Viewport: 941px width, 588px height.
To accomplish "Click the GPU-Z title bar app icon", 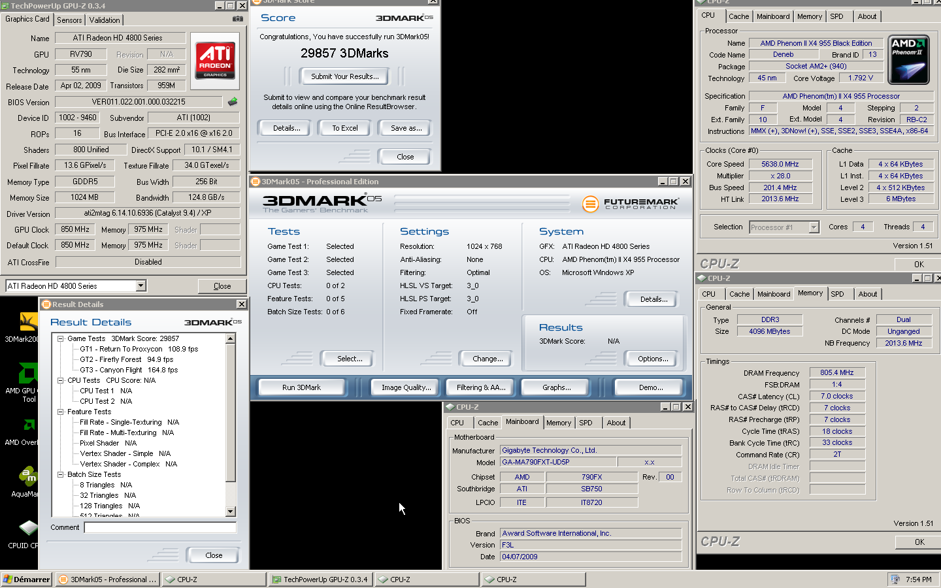I will tap(5, 5).
